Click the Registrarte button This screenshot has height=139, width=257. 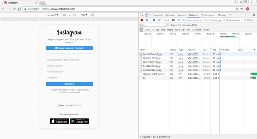[69, 84]
